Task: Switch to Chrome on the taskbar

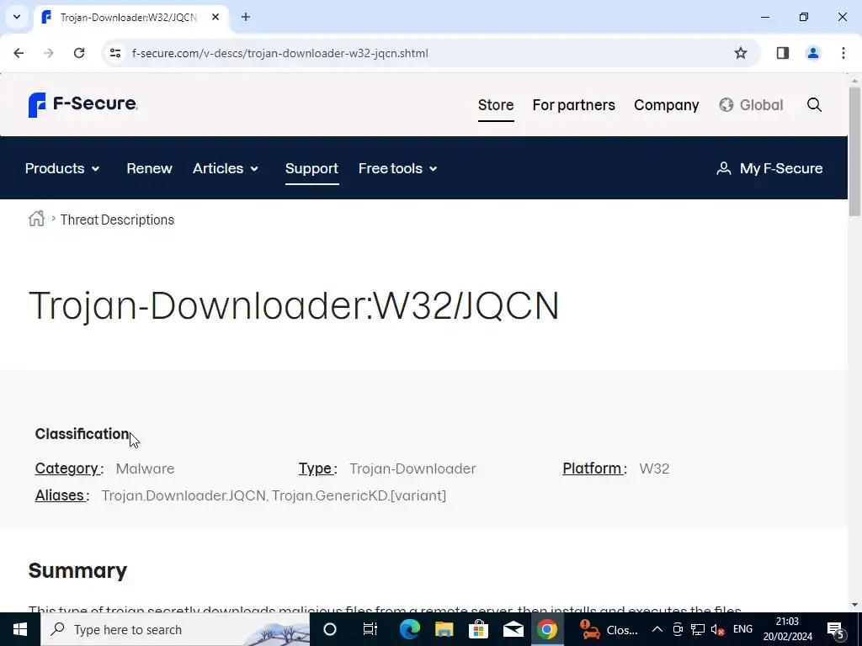Action: click(x=547, y=629)
